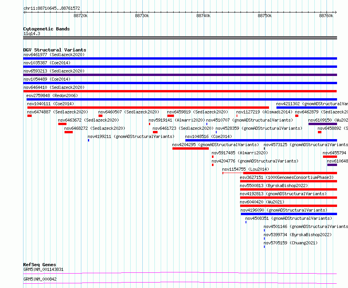Select the nsv4199211 gnomAD variant label
Screen dimensions: 348x288
[x=131, y=136]
